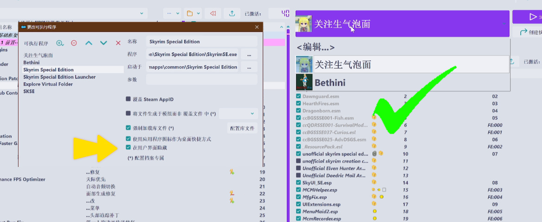Click the Bethini avatar thumbnail in the dropdown list
The height and width of the screenshot is (222, 542).
click(x=304, y=82)
